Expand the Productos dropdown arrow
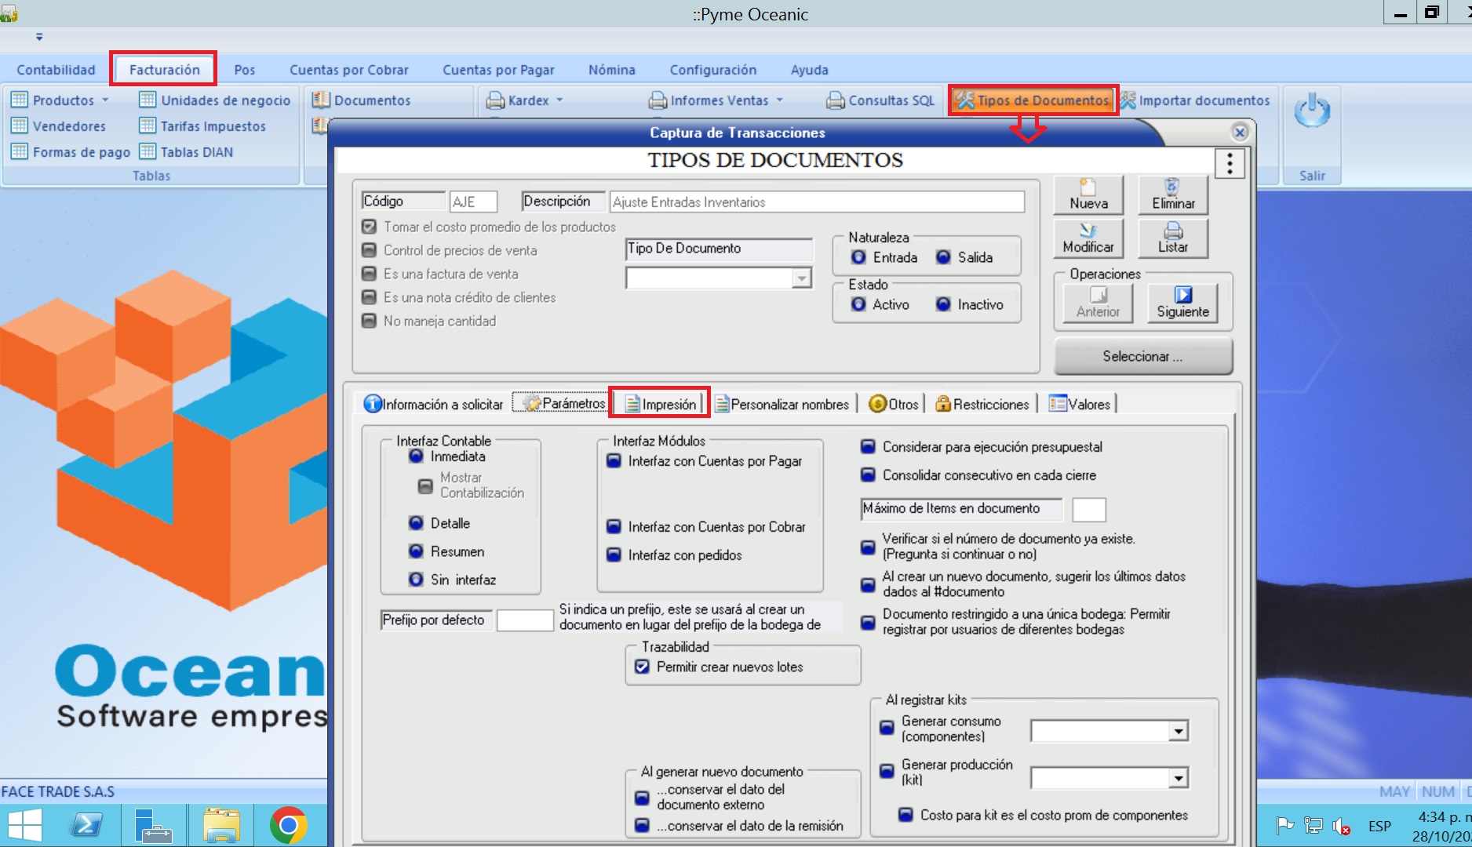This screenshot has width=1472, height=847. [104, 100]
